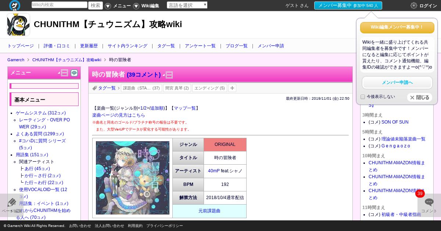Open the Wiki編集 dropdown arrow
This screenshot has height=231, width=441.
click(x=136, y=6)
